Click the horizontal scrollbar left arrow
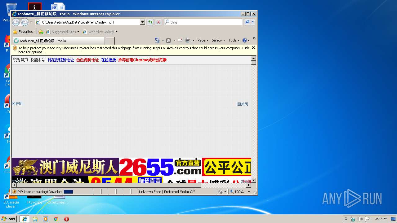The image size is (397, 223). [x=14, y=185]
